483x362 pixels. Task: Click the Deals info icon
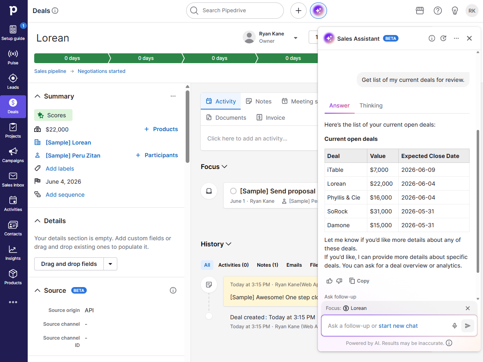tap(55, 11)
